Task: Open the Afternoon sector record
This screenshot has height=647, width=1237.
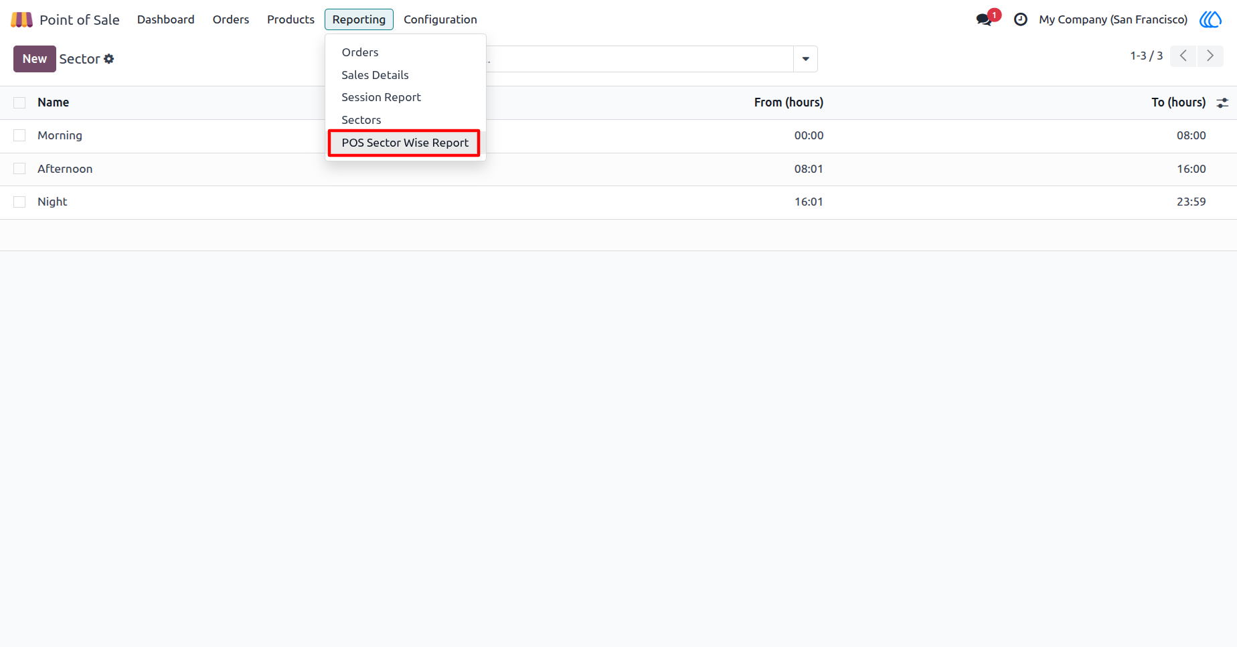Action: 65,169
